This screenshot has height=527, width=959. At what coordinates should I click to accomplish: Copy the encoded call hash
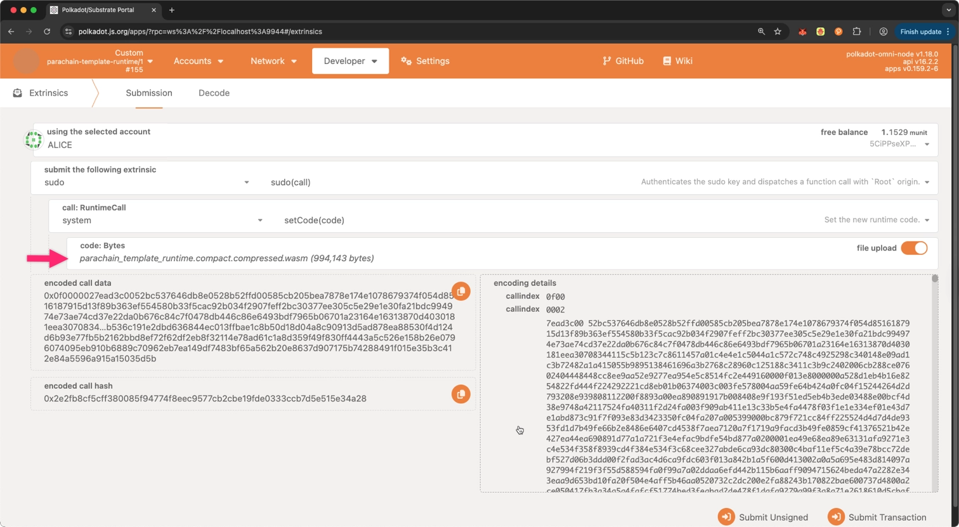pos(460,394)
